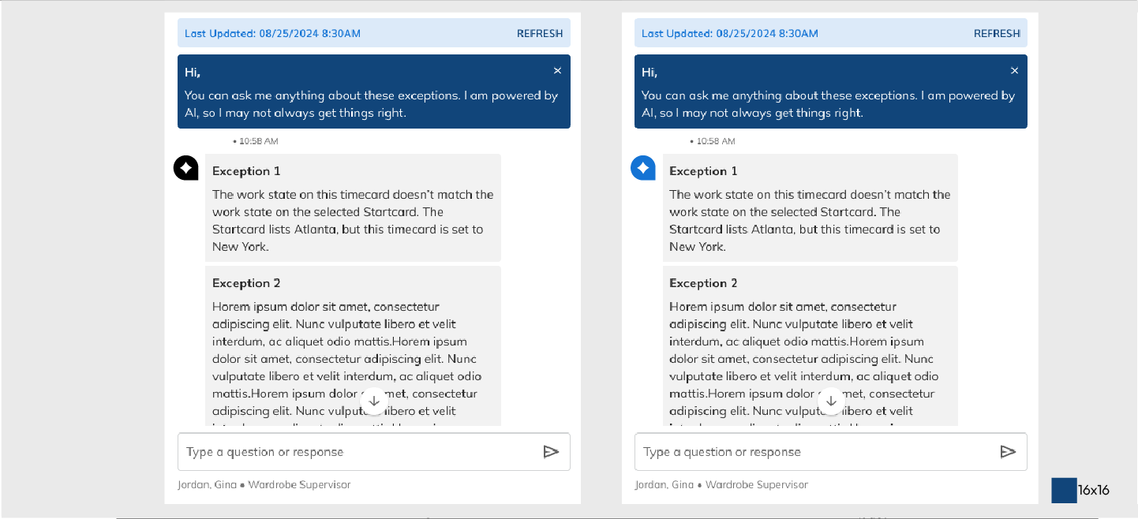
Task: Send the message using left panel's send icon
Action: pos(551,452)
